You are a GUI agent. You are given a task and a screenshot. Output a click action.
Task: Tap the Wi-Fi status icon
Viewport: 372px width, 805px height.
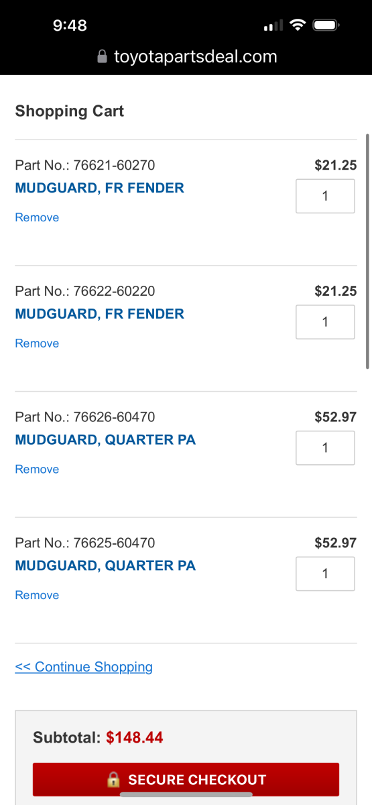[x=298, y=25]
